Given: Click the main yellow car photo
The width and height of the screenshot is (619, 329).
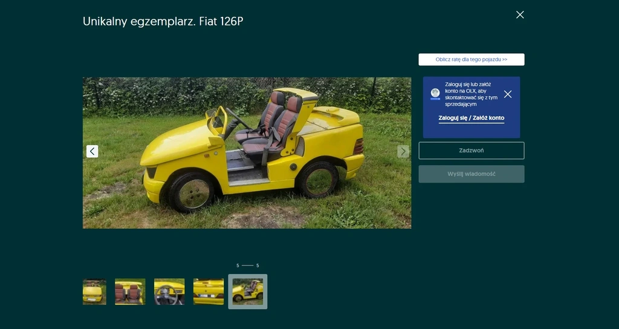Looking at the screenshot, I should point(247,153).
